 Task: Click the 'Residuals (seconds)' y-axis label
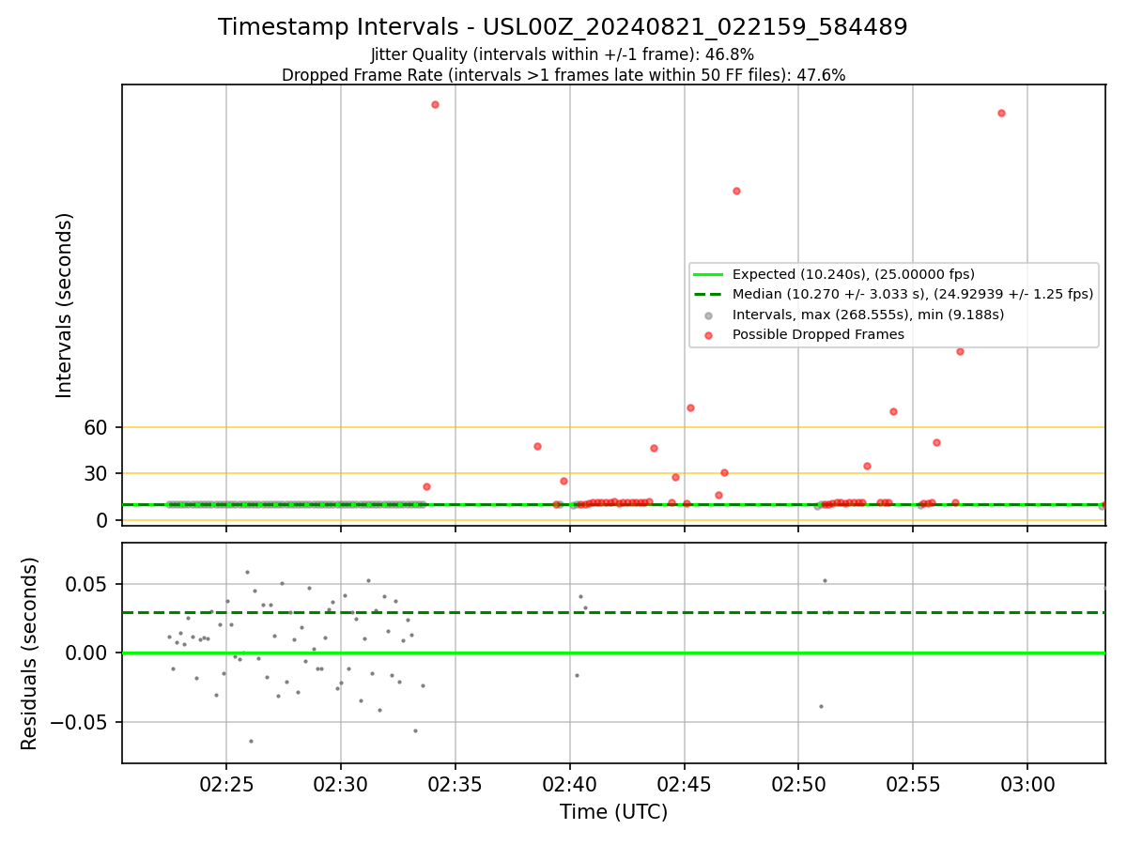click(x=30, y=653)
